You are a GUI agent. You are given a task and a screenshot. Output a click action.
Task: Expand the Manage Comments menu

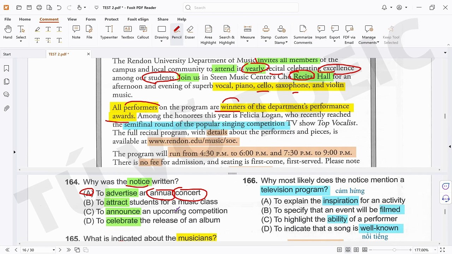click(x=378, y=43)
